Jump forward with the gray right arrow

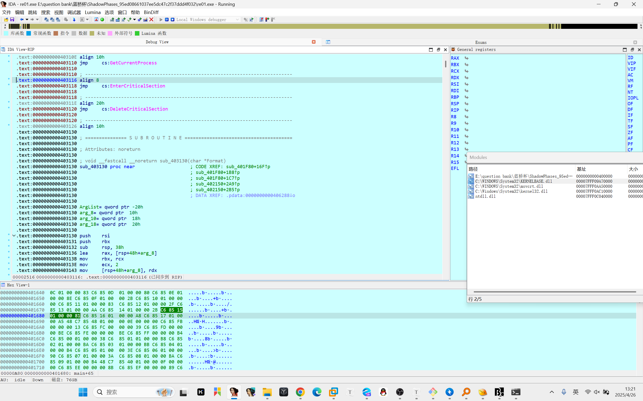pyautogui.click(x=32, y=20)
